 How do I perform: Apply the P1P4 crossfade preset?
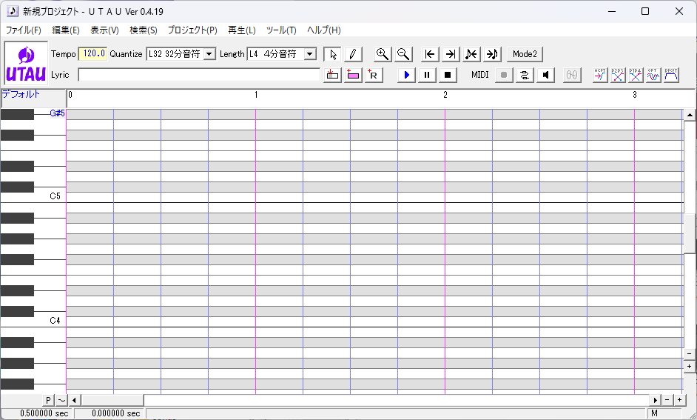(635, 75)
